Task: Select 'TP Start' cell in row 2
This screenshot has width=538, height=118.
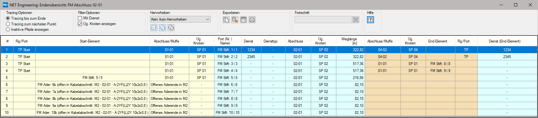Action: 25,57
